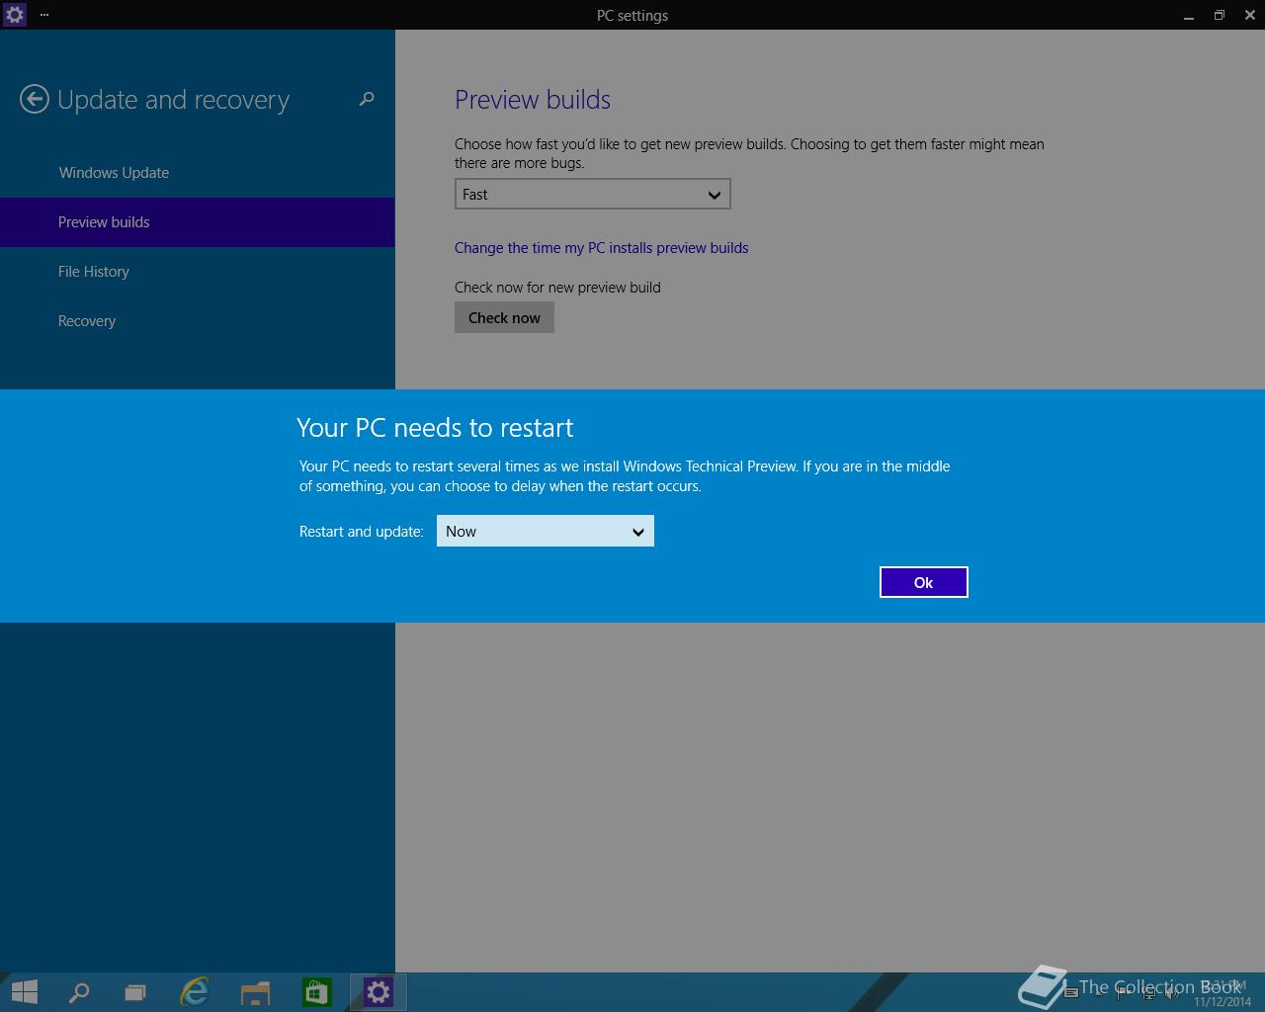Click the touch keyboard icon in the system tray

[1071, 992]
